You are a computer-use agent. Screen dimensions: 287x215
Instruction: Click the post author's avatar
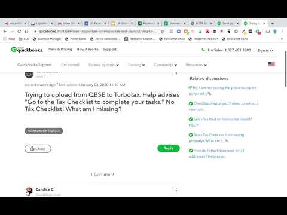[29, 75]
